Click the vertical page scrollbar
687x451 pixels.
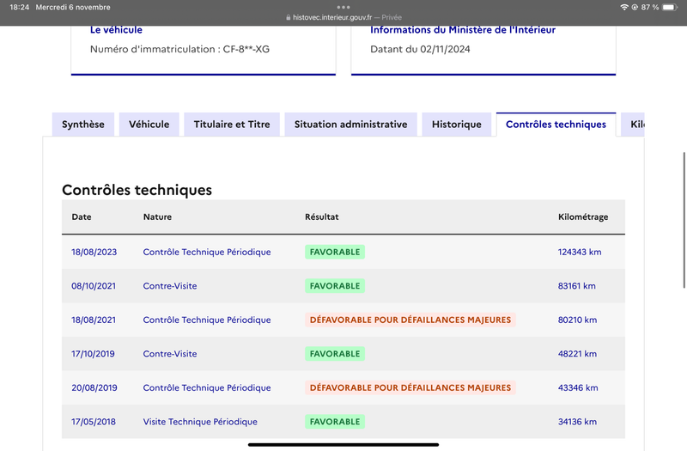point(684,220)
